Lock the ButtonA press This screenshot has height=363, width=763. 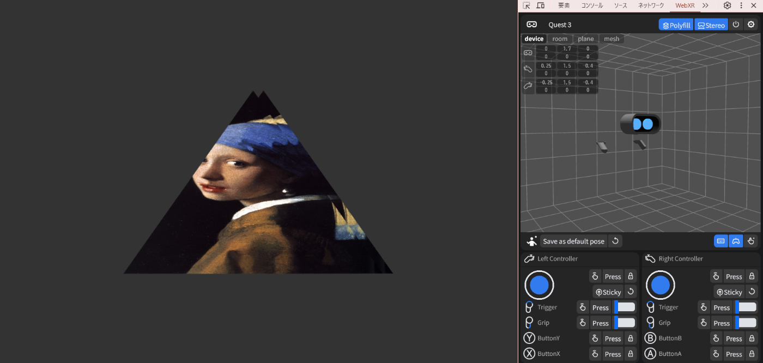tap(752, 354)
